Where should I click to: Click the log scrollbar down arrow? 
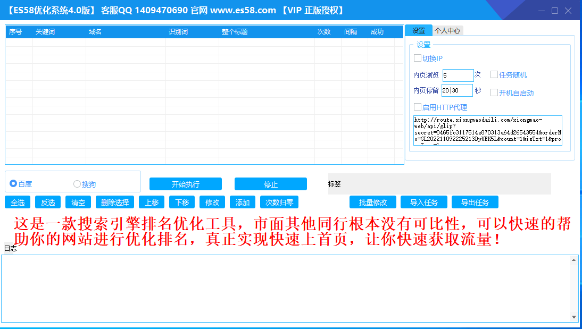coord(574,317)
